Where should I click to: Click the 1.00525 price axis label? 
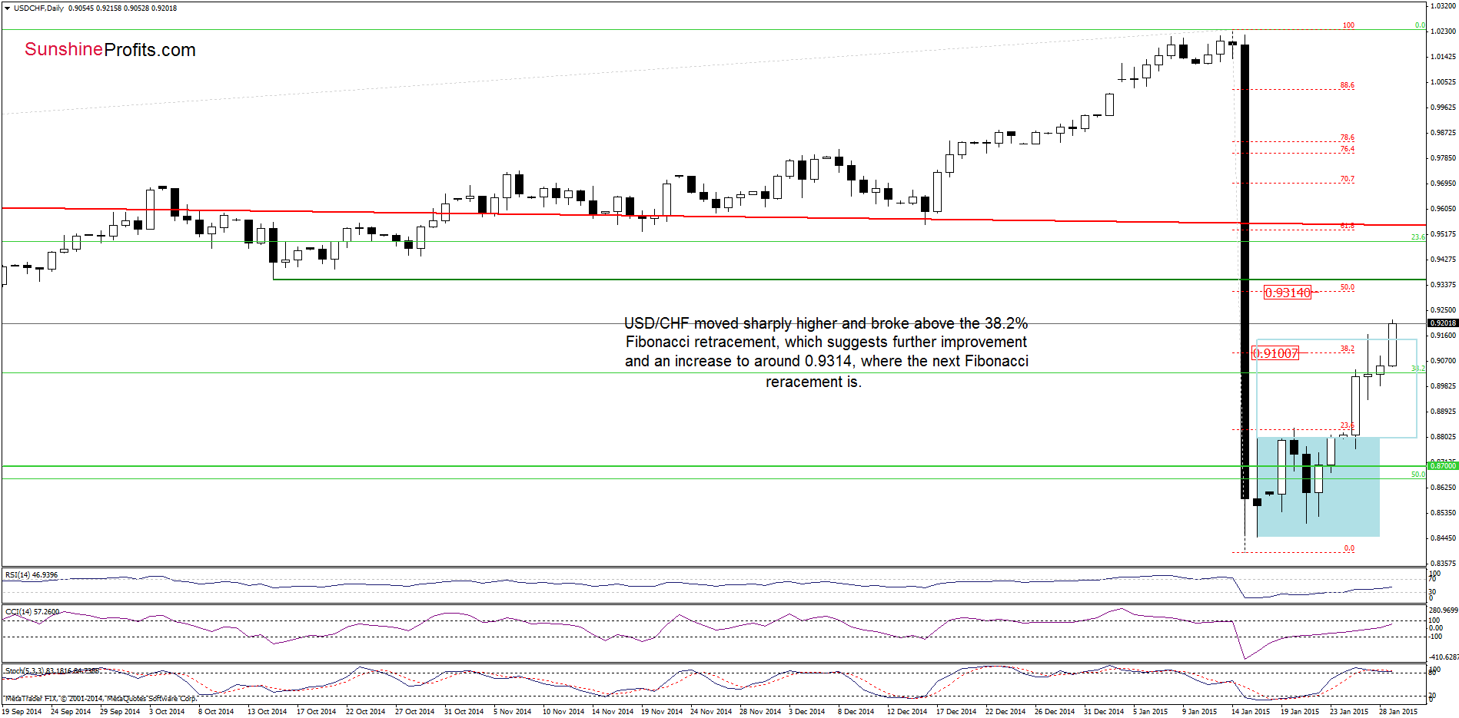click(1443, 81)
